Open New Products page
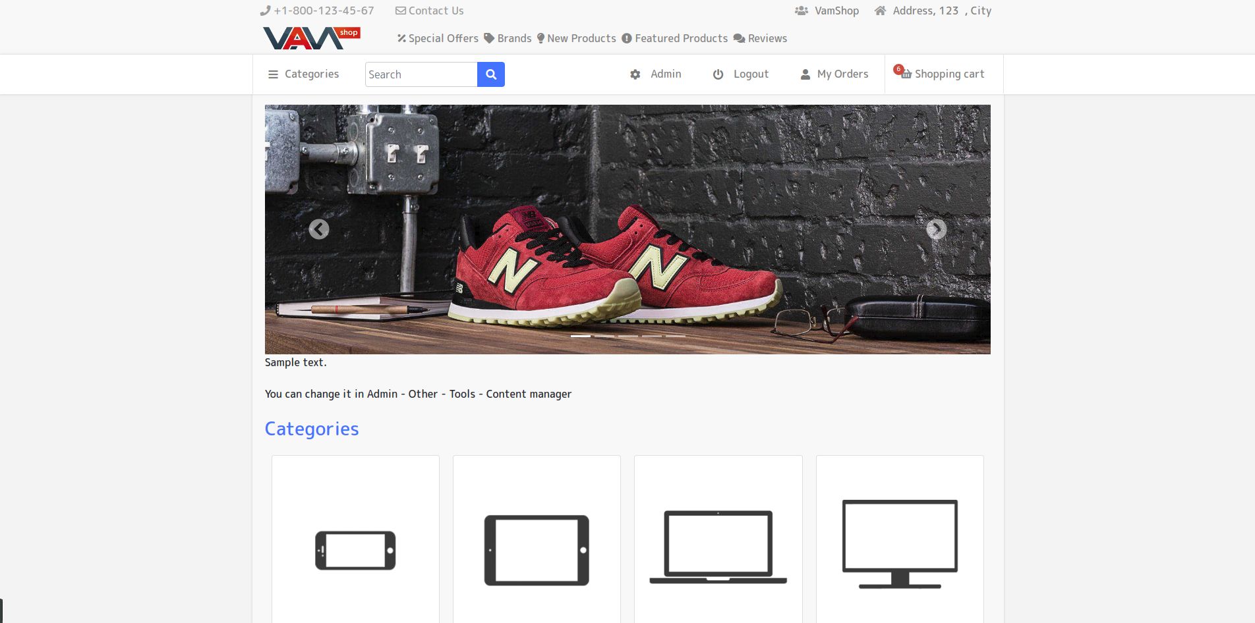Screen dimensions: 1255x623 coord(576,38)
